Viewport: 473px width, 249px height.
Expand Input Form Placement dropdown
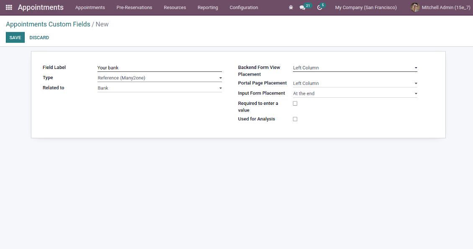pyautogui.click(x=355, y=94)
